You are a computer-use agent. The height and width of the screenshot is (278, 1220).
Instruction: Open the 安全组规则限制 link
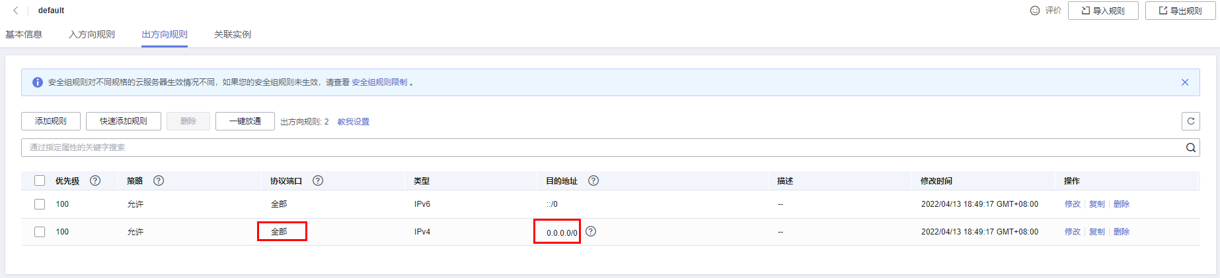point(379,82)
